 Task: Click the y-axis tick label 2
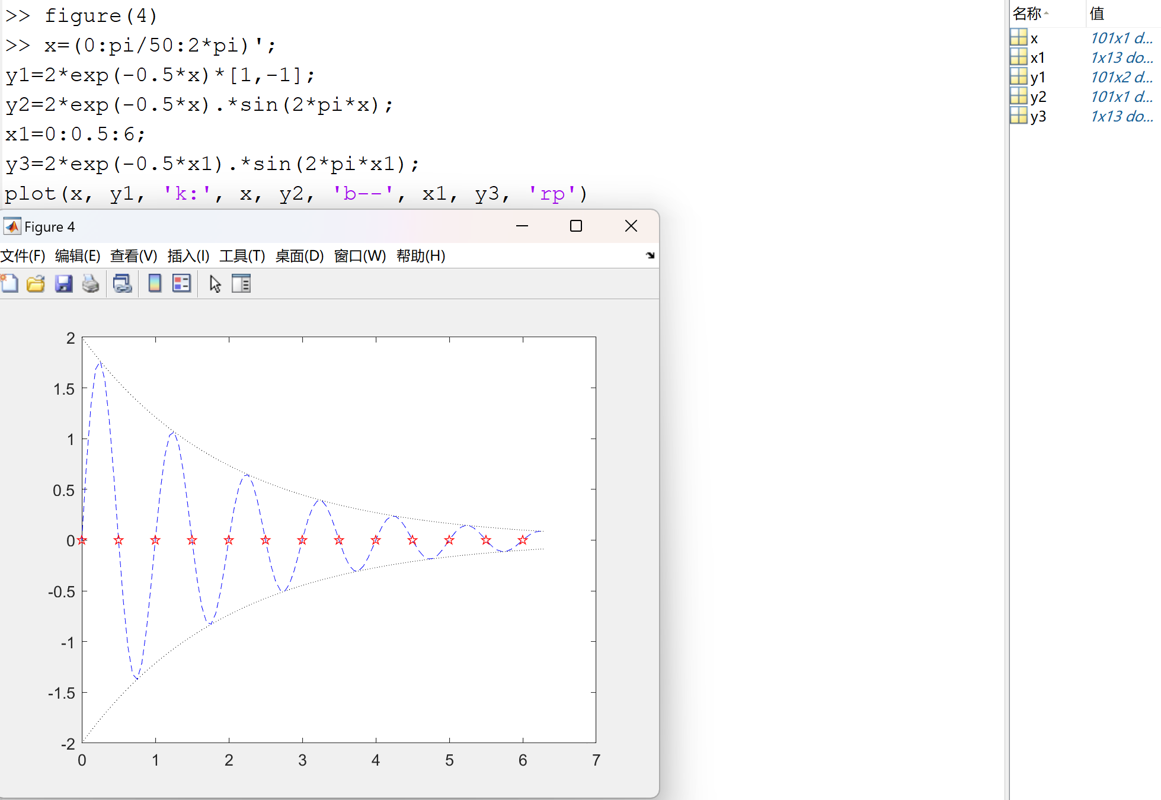[x=71, y=338]
